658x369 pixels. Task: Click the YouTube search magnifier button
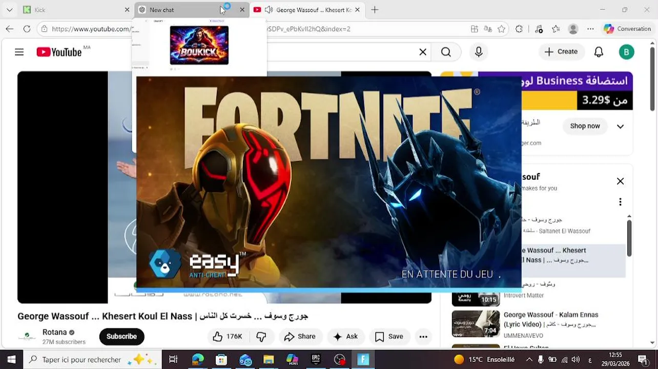(x=446, y=52)
